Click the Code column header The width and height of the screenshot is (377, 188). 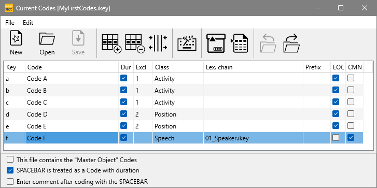[72, 67]
